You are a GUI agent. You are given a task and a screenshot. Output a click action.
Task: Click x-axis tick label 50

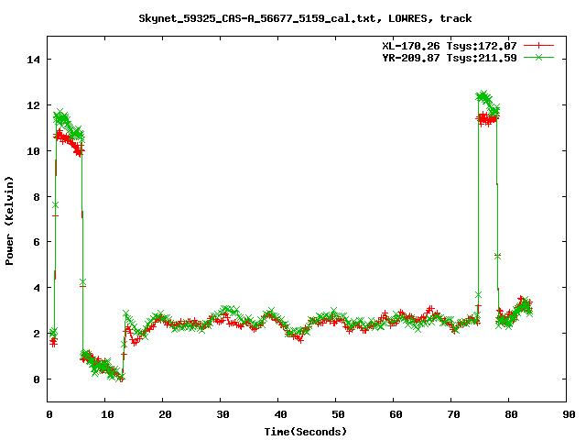(x=338, y=414)
